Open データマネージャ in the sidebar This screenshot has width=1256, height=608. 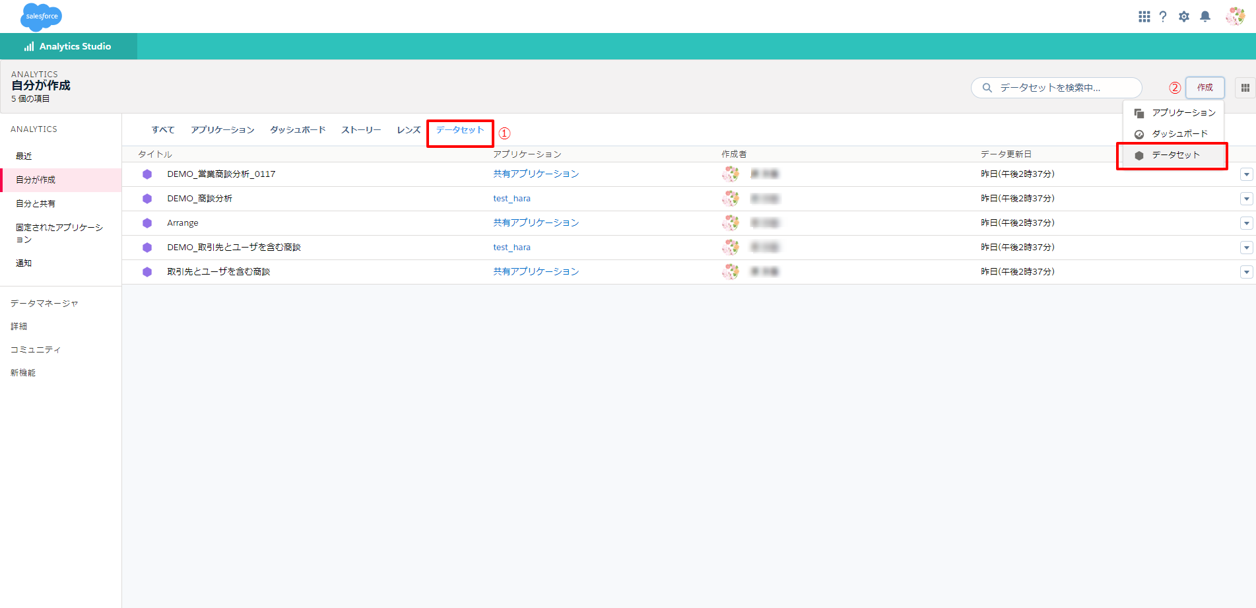tap(44, 304)
